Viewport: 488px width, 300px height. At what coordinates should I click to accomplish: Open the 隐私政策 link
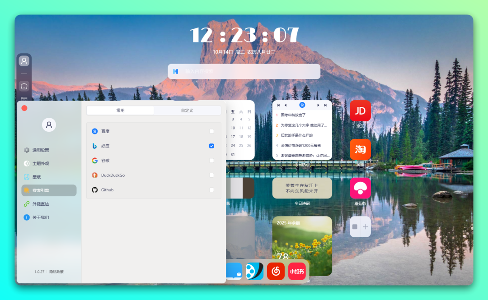(56, 272)
